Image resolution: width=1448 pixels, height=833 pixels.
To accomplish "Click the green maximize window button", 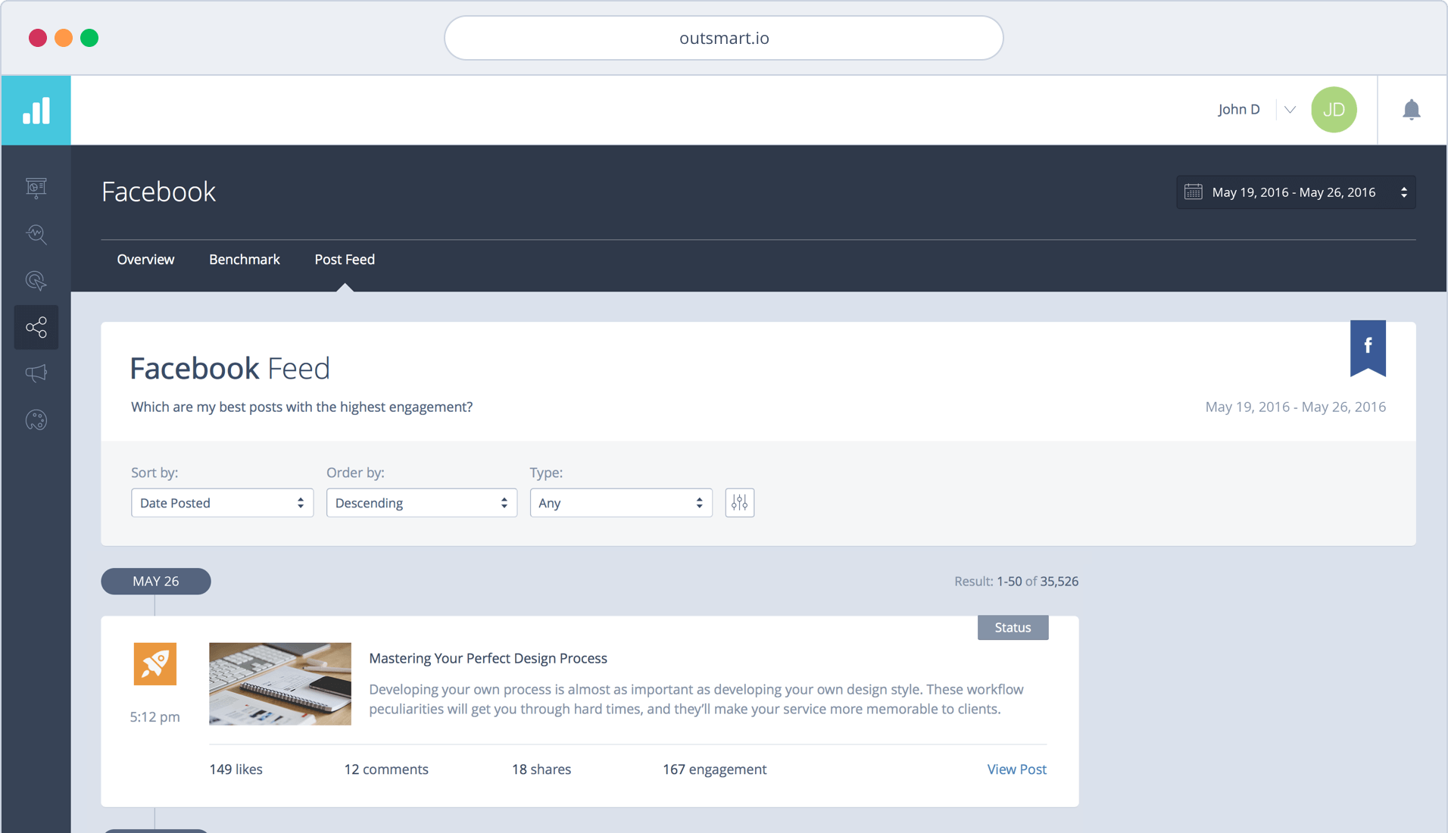I will (x=89, y=38).
